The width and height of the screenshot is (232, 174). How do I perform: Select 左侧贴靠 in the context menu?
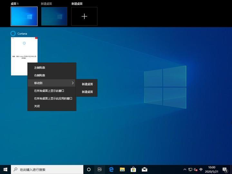pyautogui.click(x=52, y=68)
